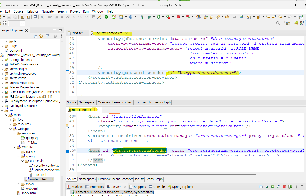
Task: Switch to the Spring perspective leaf icon
Action: tap(296, 23)
